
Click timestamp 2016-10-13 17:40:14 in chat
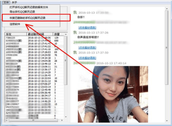coord(111,63)
